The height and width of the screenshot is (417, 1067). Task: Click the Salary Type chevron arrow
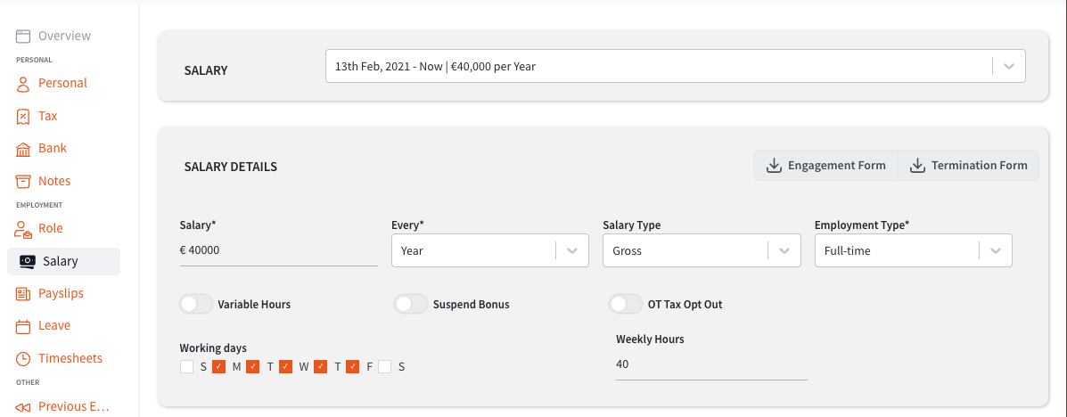[784, 250]
